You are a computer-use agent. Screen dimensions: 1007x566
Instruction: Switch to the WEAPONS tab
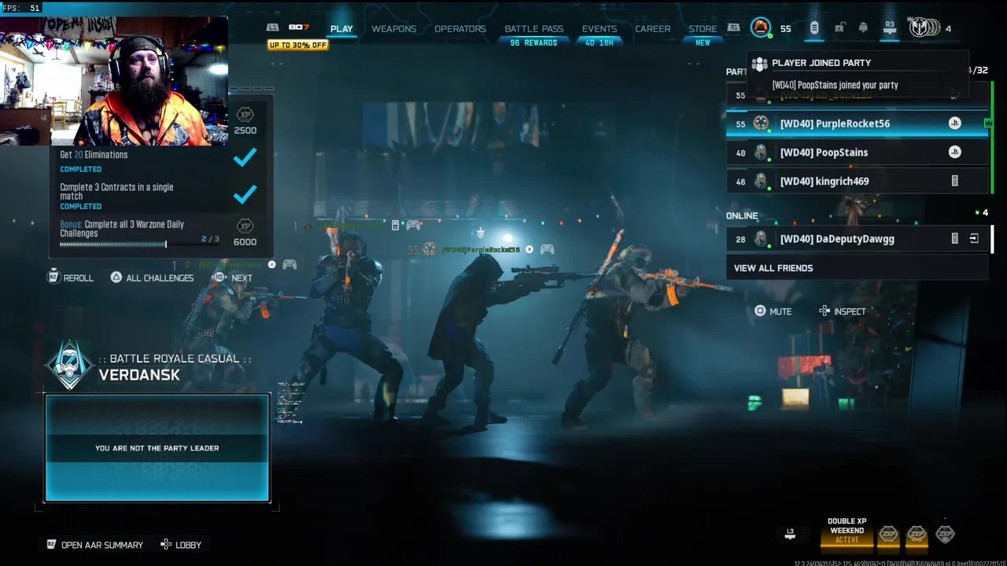tap(393, 29)
